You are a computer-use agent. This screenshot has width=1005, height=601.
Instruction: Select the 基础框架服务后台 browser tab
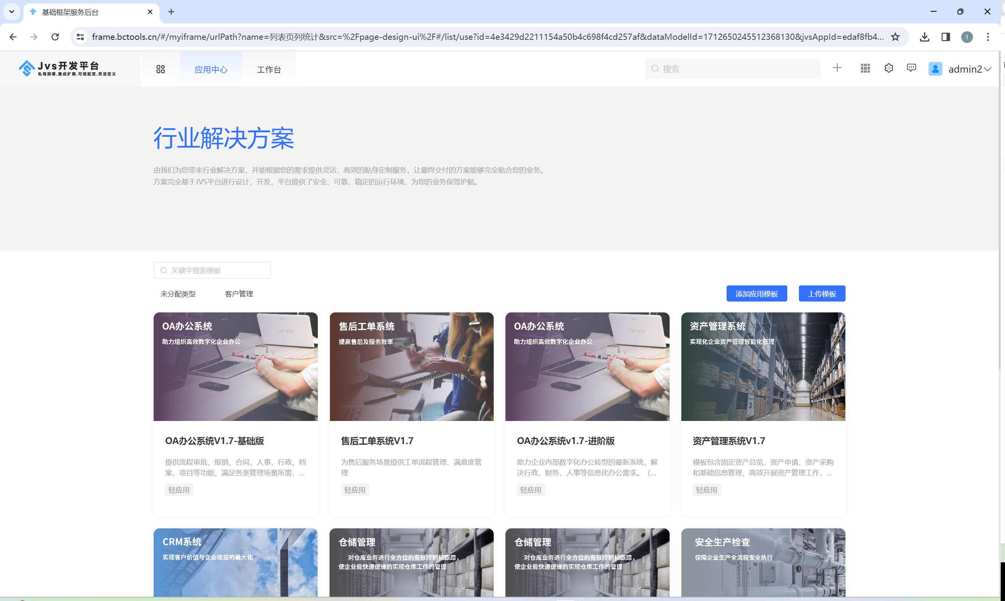[x=91, y=12]
